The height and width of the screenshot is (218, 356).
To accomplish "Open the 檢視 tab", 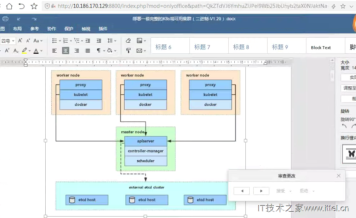I will (x=86, y=29).
